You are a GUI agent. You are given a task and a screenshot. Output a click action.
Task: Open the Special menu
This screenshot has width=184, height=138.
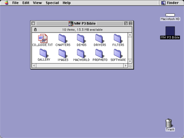52,3
